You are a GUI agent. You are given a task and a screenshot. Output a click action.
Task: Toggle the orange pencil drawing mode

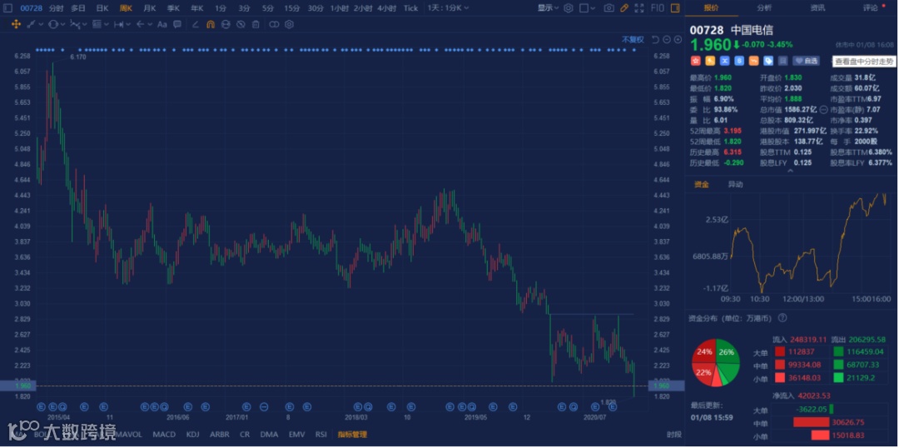624,8
